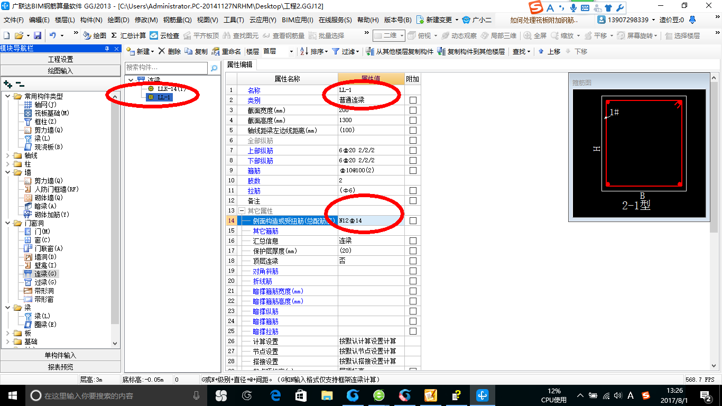The height and width of the screenshot is (406, 722).
Task: Click the 报表预览 button
Action: [61, 367]
